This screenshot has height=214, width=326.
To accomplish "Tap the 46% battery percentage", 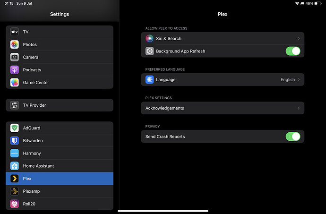I will [x=309, y=3].
